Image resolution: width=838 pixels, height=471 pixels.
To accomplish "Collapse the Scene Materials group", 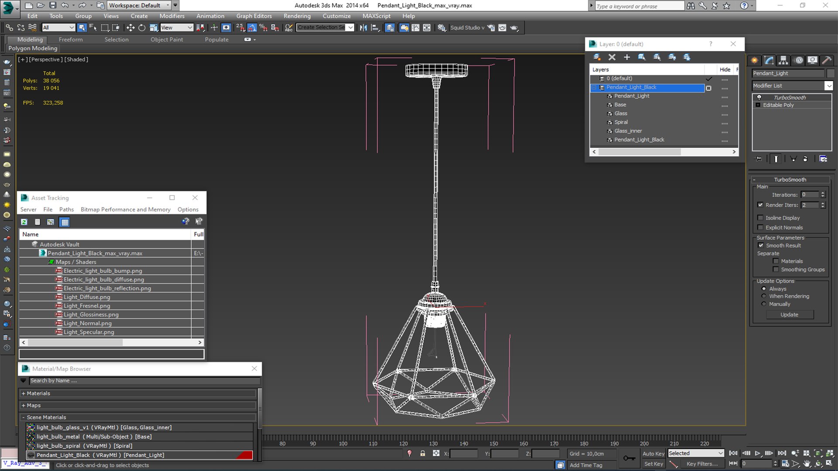I will (24, 417).
